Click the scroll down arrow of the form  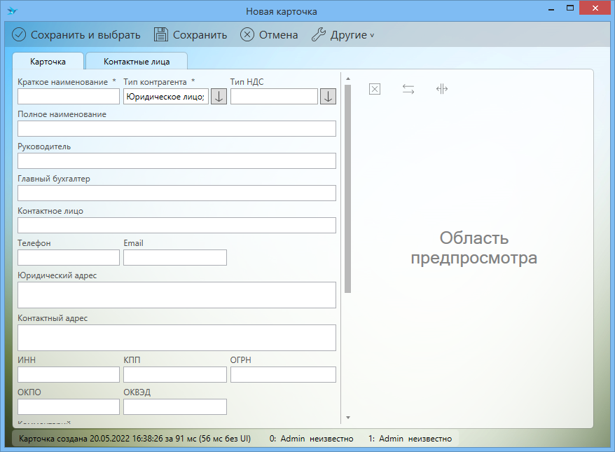[347, 418]
